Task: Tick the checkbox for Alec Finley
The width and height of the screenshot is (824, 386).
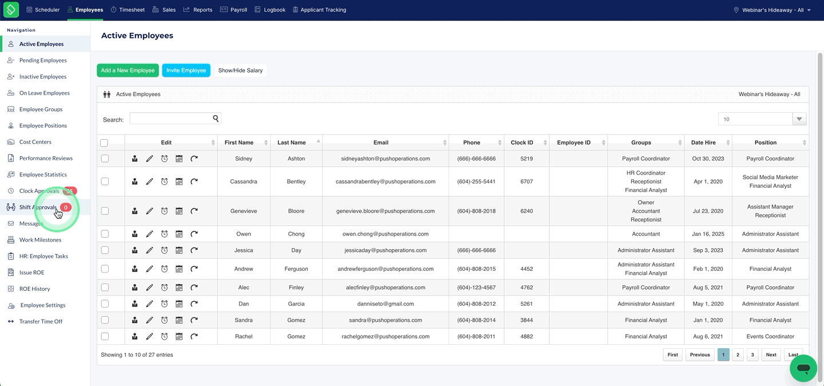Action: click(x=105, y=287)
